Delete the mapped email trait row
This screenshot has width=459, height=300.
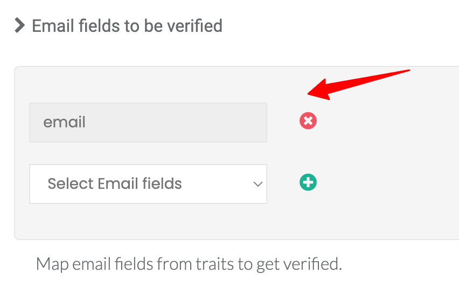coord(308,121)
